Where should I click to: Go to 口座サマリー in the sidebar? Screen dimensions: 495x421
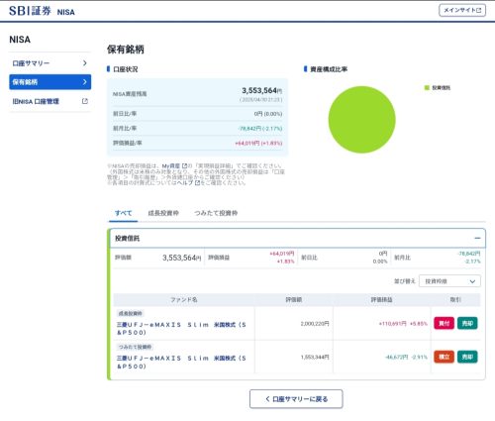pyautogui.click(x=49, y=63)
